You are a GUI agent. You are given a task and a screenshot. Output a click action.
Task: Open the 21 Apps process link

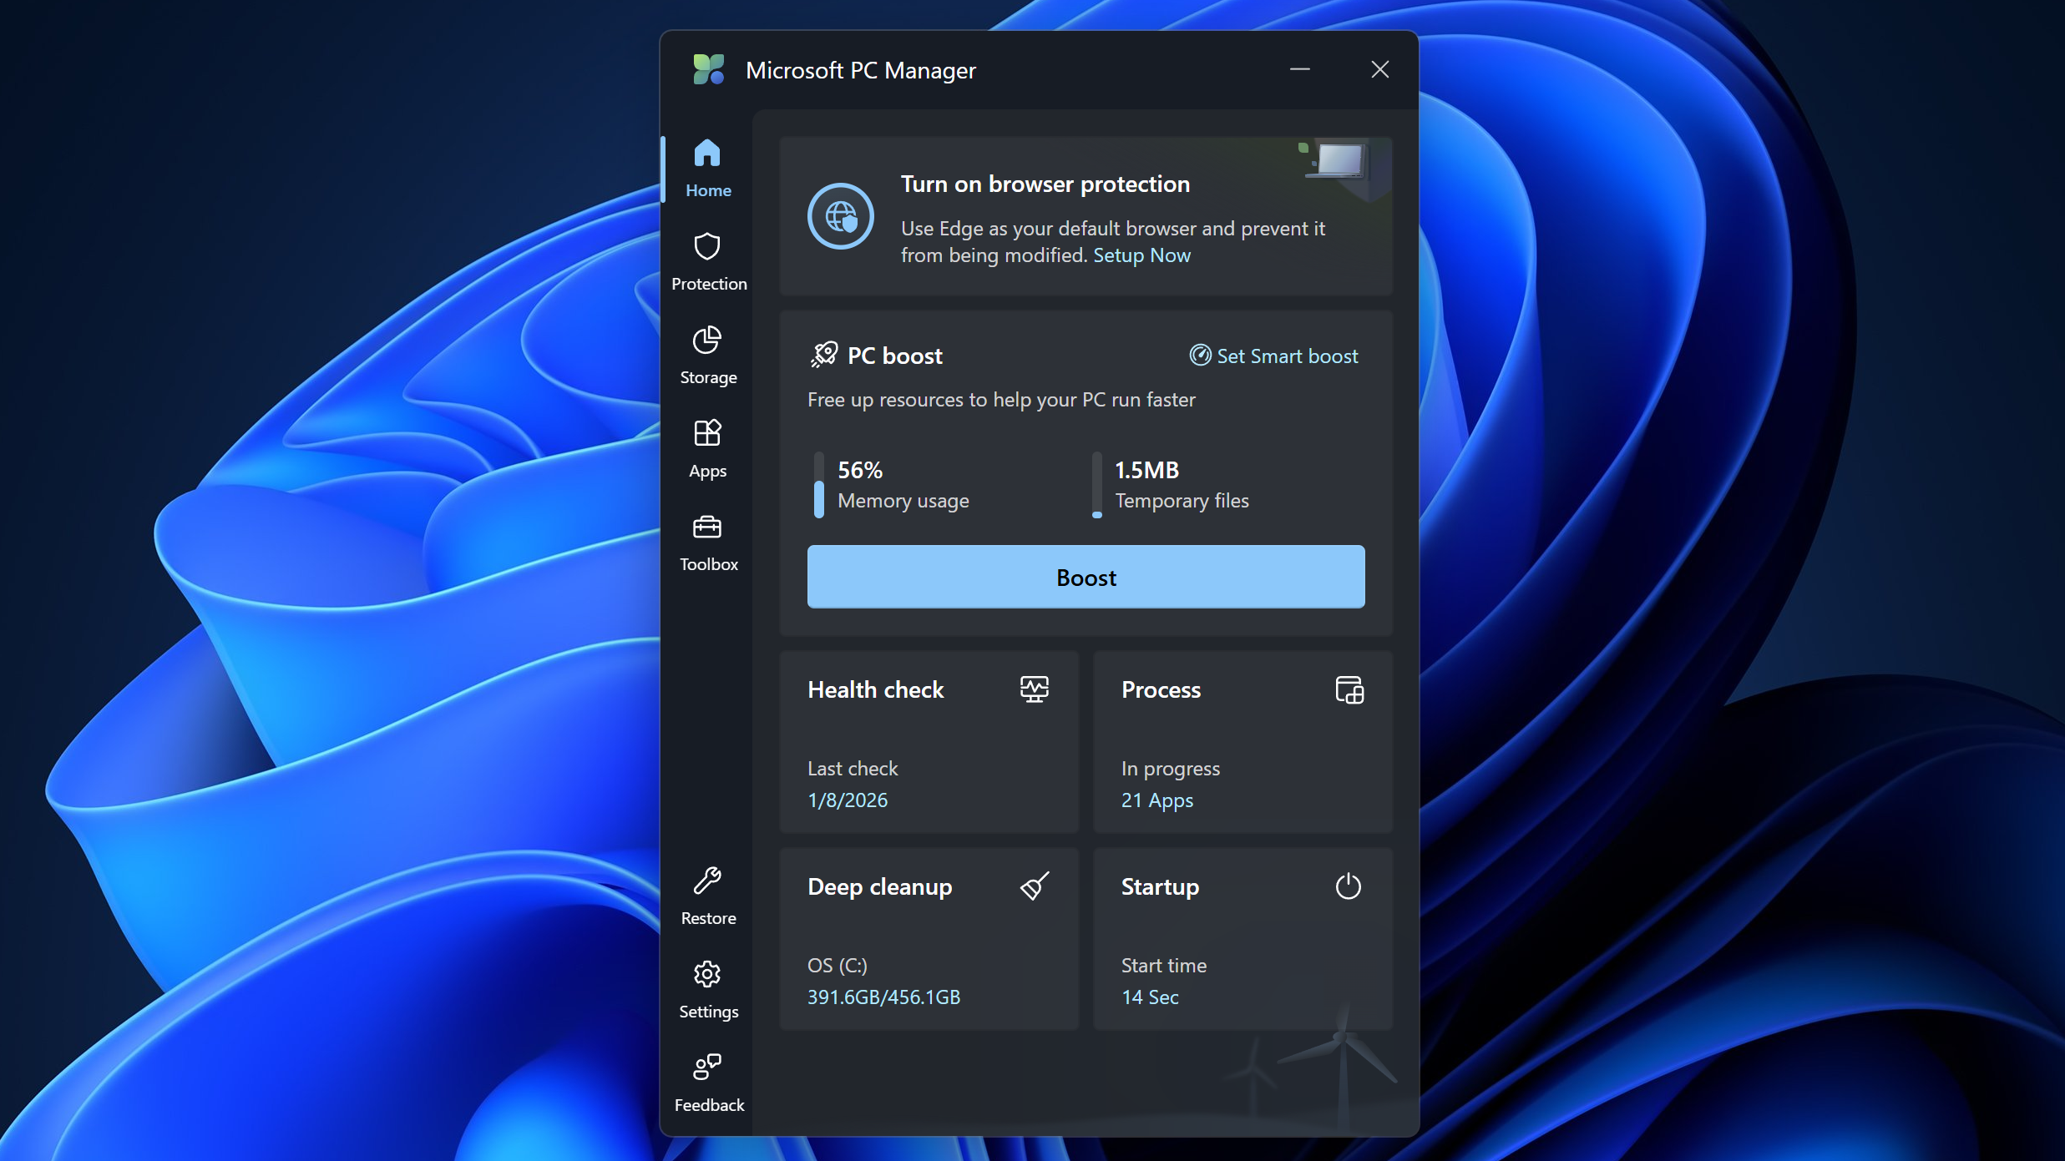[1157, 800]
